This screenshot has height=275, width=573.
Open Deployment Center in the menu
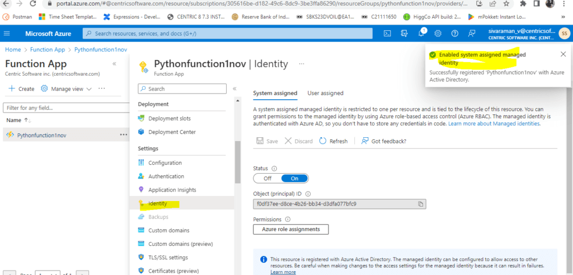[172, 132]
